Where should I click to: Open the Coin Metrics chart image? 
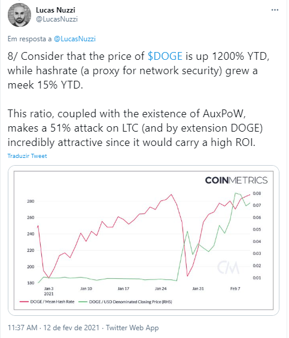point(144,240)
